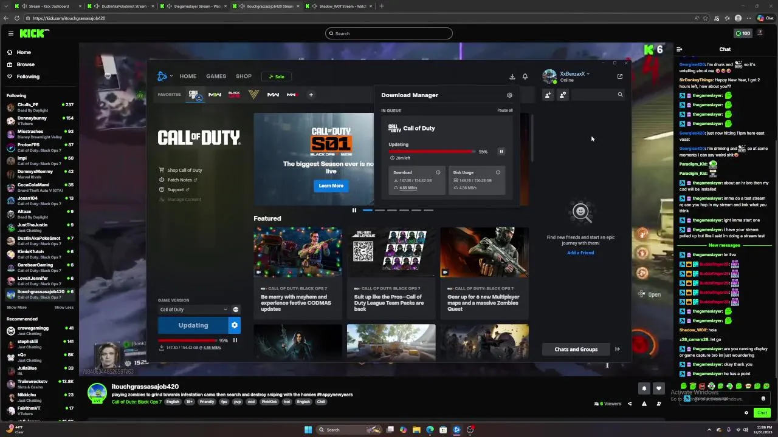Expand the Chats and Groups arrow
Viewport: 778px width, 437px height.
[x=617, y=349]
